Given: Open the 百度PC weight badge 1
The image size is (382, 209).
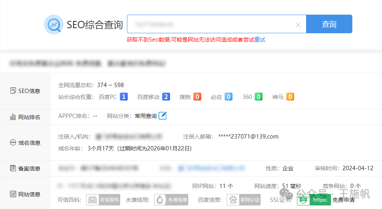Looking at the screenshot, I should pyautogui.click(x=124, y=97).
